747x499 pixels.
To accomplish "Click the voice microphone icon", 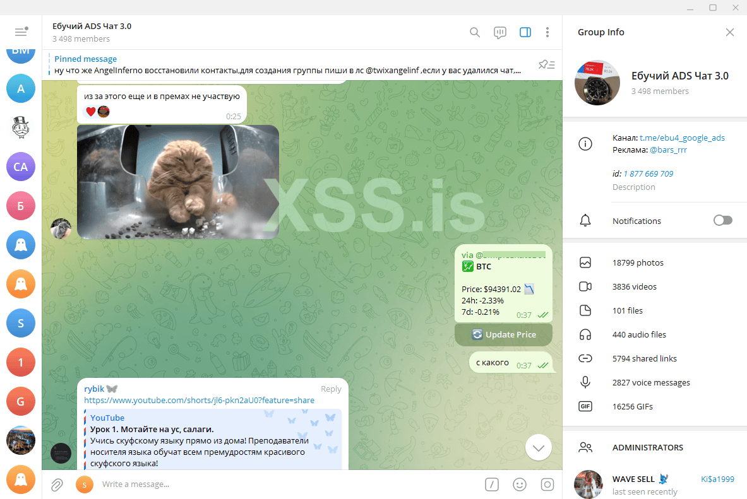I will pyautogui.click(x=585, y=382).
